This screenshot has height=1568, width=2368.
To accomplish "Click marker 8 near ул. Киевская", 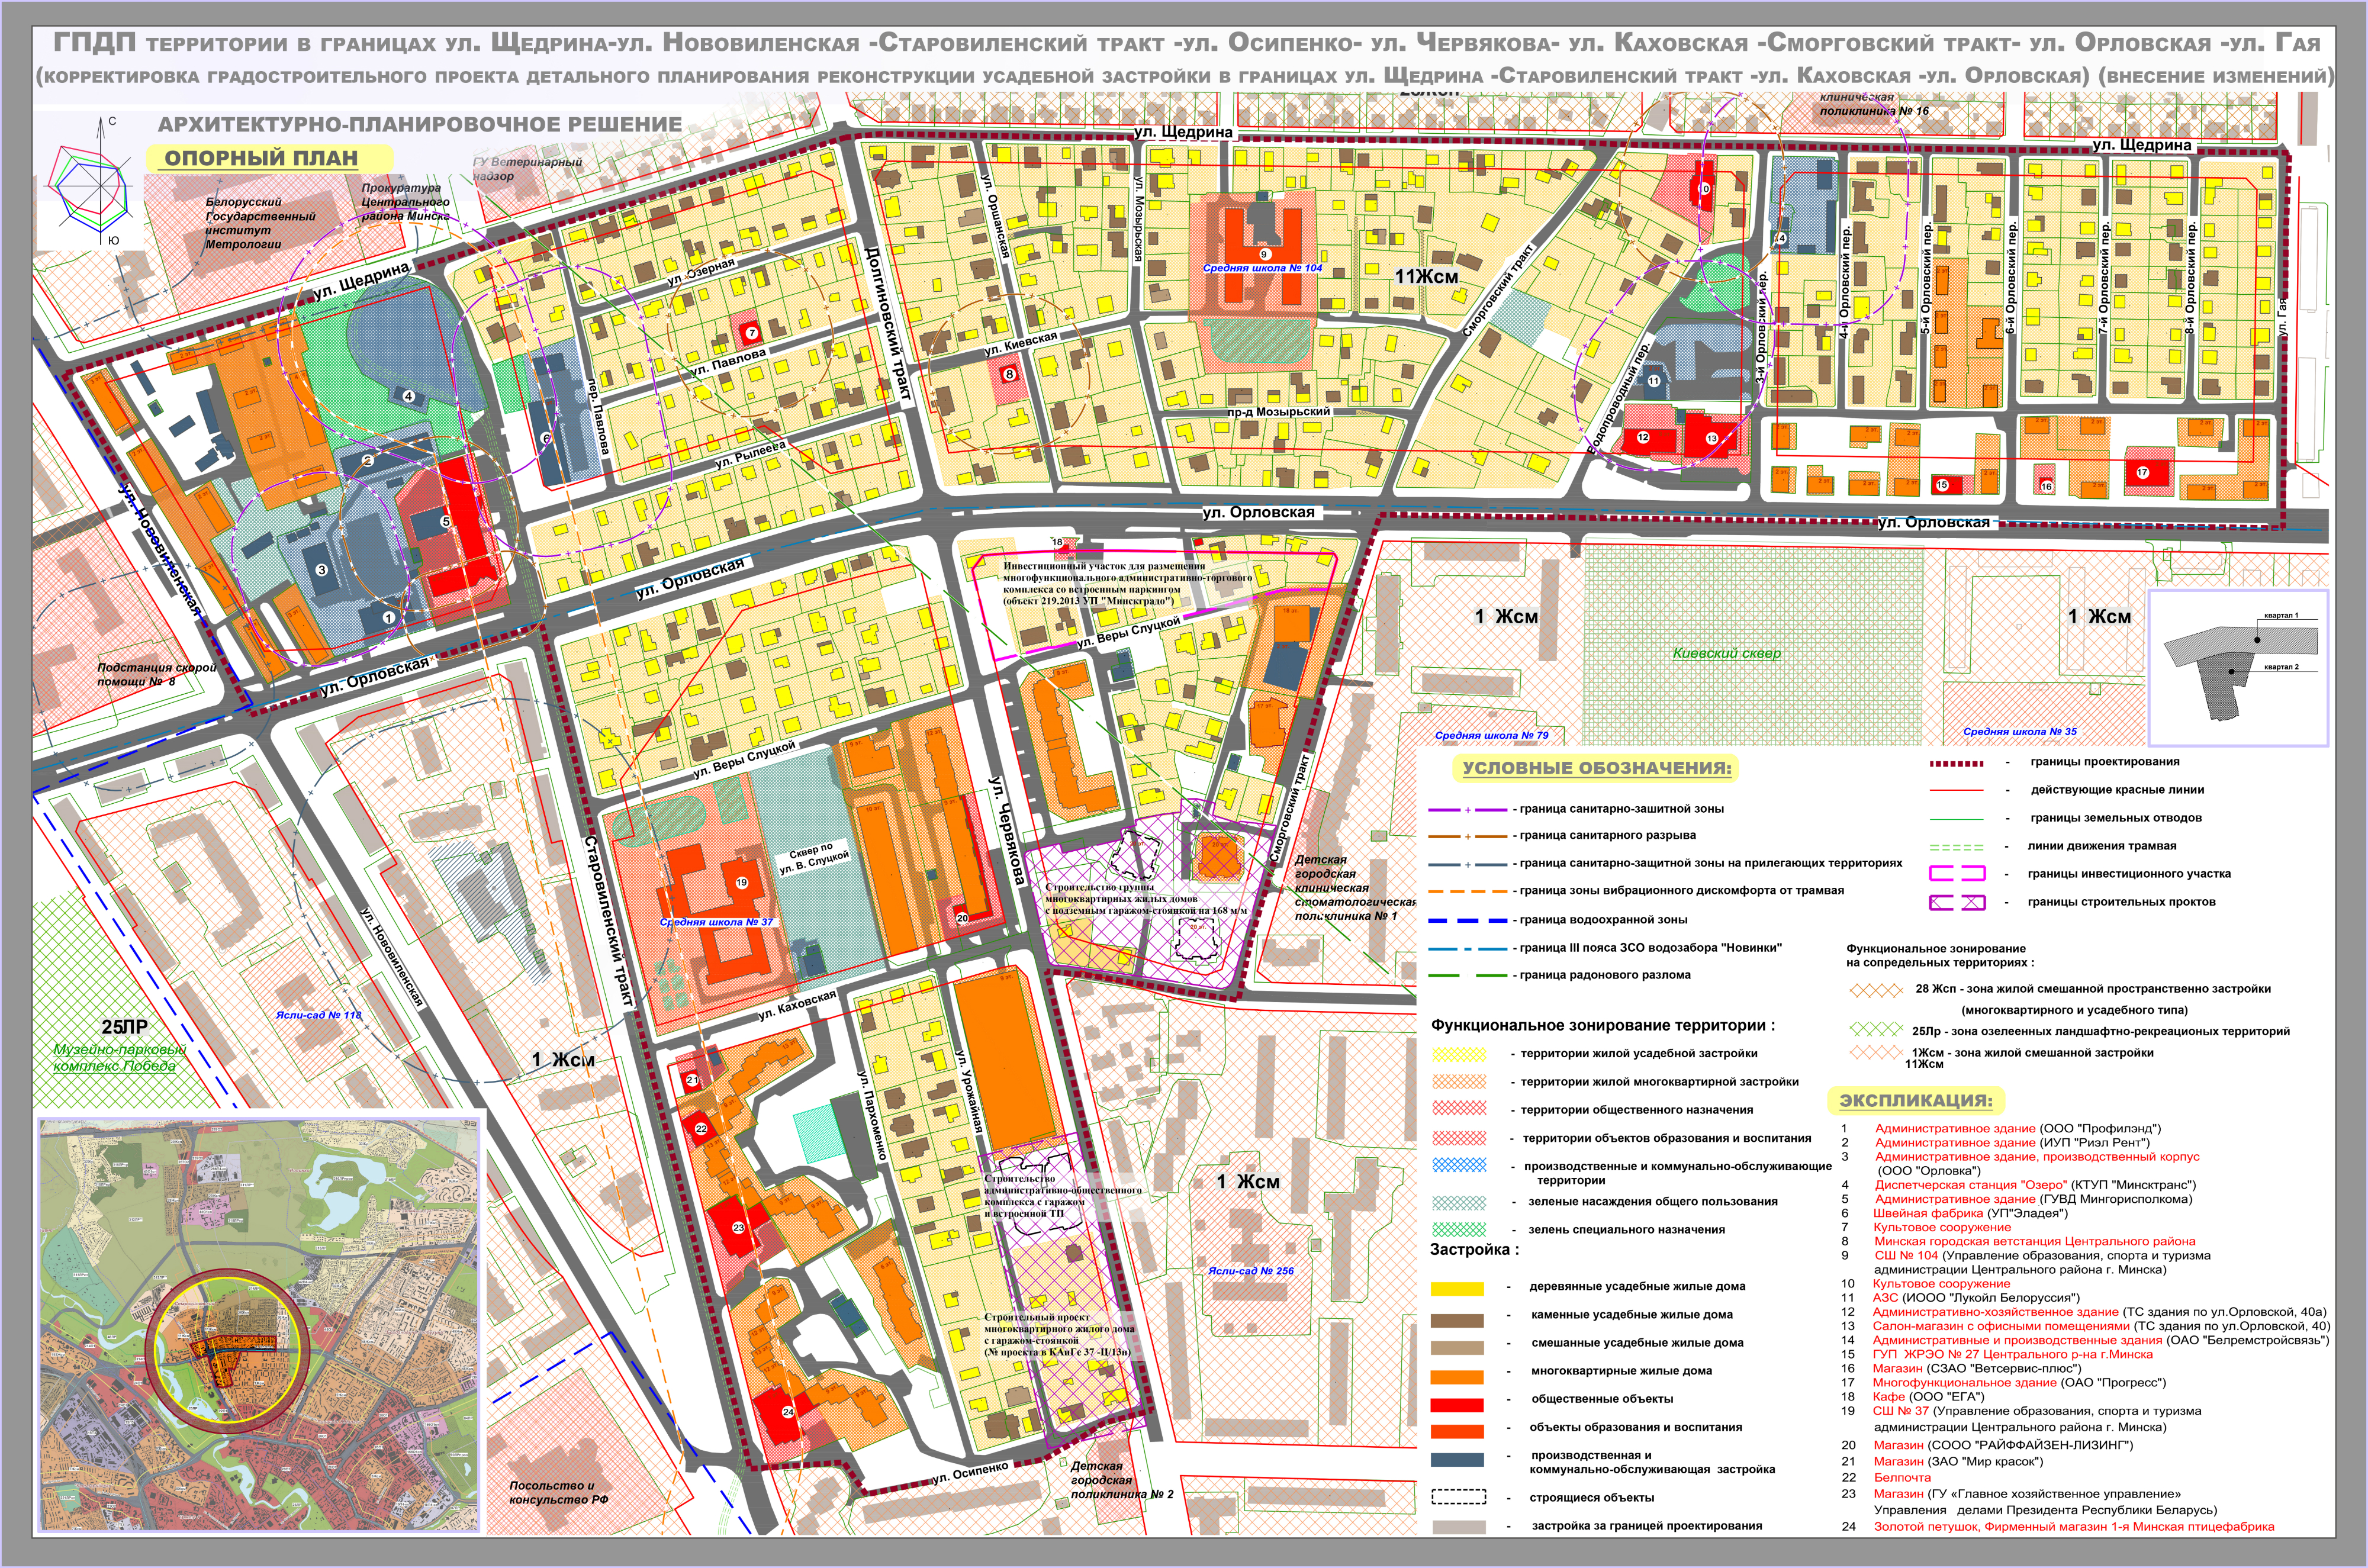I will [1009, 375].
